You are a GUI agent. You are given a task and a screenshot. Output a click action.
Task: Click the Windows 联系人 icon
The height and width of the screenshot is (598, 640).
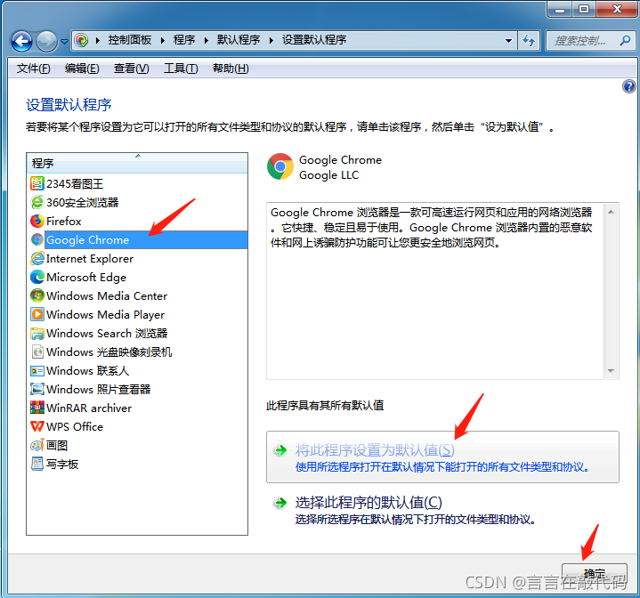pyautogui.click(x=37, y=370)
